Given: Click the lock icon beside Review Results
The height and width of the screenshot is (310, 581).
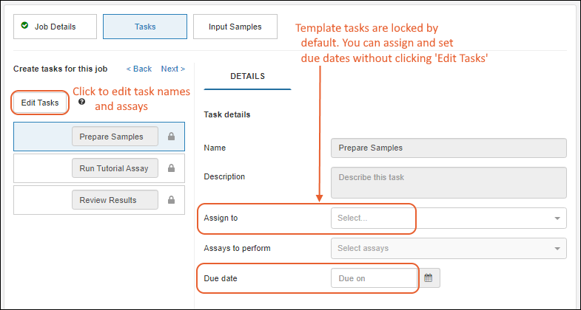Looking at the screenshot, I should [171, 200].
